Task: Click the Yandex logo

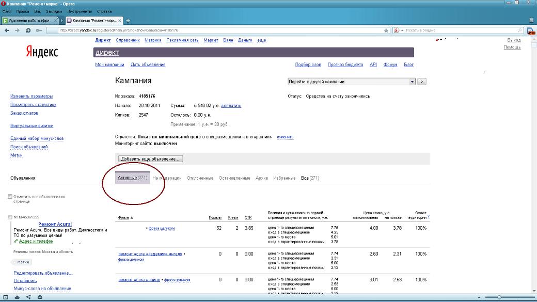Action: pos(42,52)
